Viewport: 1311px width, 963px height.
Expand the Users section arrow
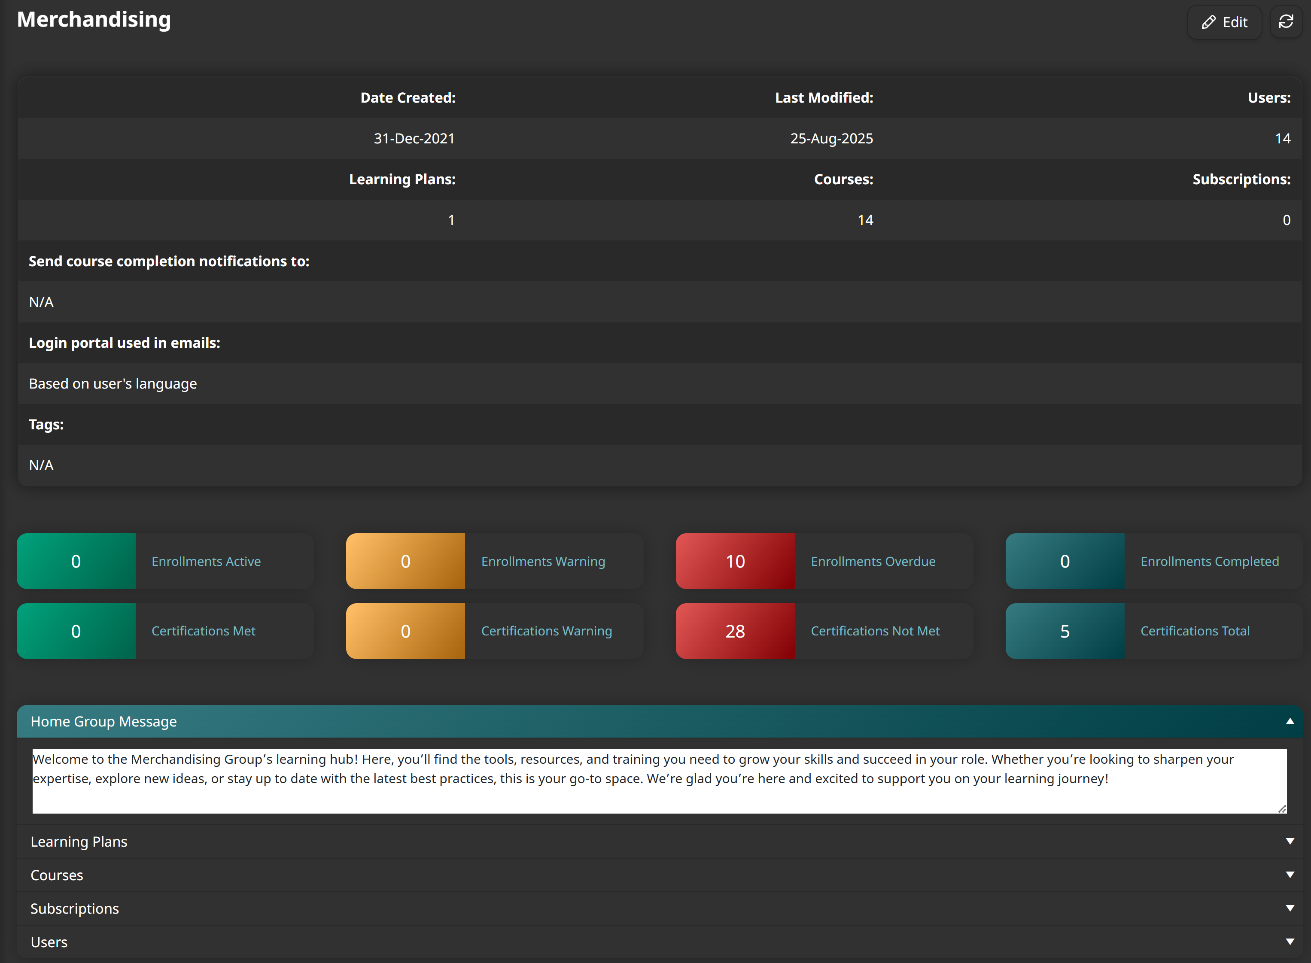(1290, 942)
